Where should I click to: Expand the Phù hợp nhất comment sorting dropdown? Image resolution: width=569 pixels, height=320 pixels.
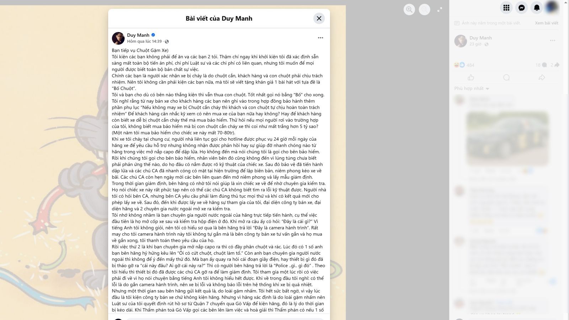tap(472, 88)
